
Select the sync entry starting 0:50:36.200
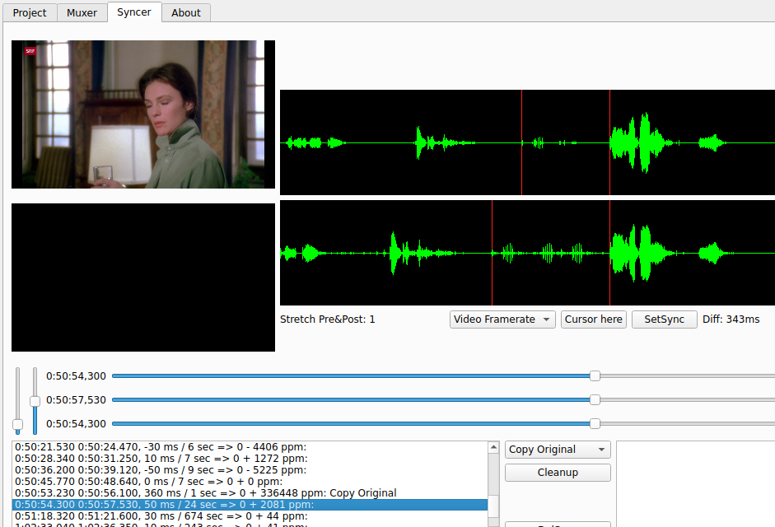(250, 469)
